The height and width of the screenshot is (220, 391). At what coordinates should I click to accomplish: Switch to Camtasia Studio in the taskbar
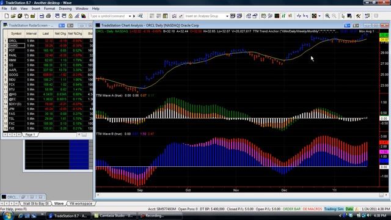114,216
